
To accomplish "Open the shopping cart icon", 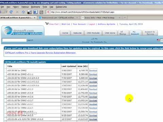I will pos(47,24).
